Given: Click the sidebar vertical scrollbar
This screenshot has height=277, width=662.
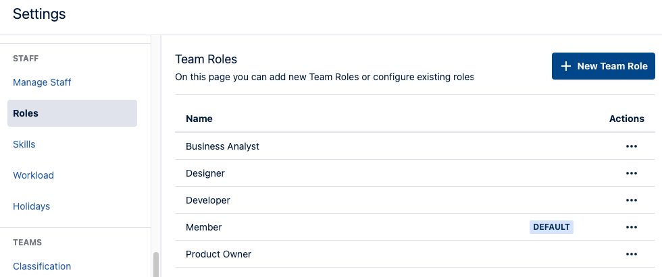Looking at the screenshot, I should tap(156, 264).
